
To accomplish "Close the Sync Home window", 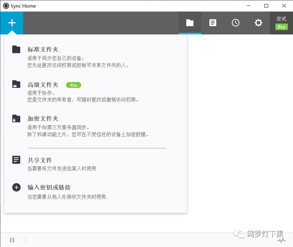I will 284,6.
